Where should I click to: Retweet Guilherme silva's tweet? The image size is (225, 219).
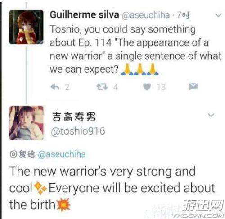(102, 87)
